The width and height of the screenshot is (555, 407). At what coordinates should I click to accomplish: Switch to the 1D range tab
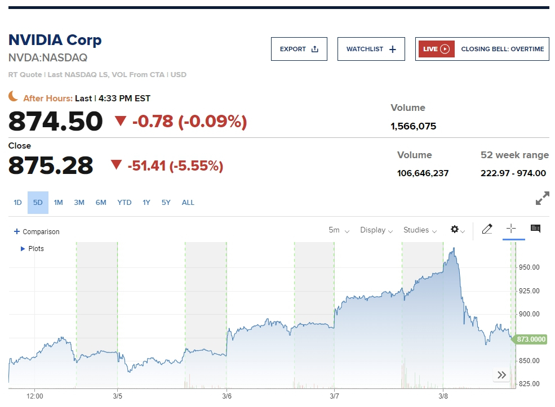(17, 203)
